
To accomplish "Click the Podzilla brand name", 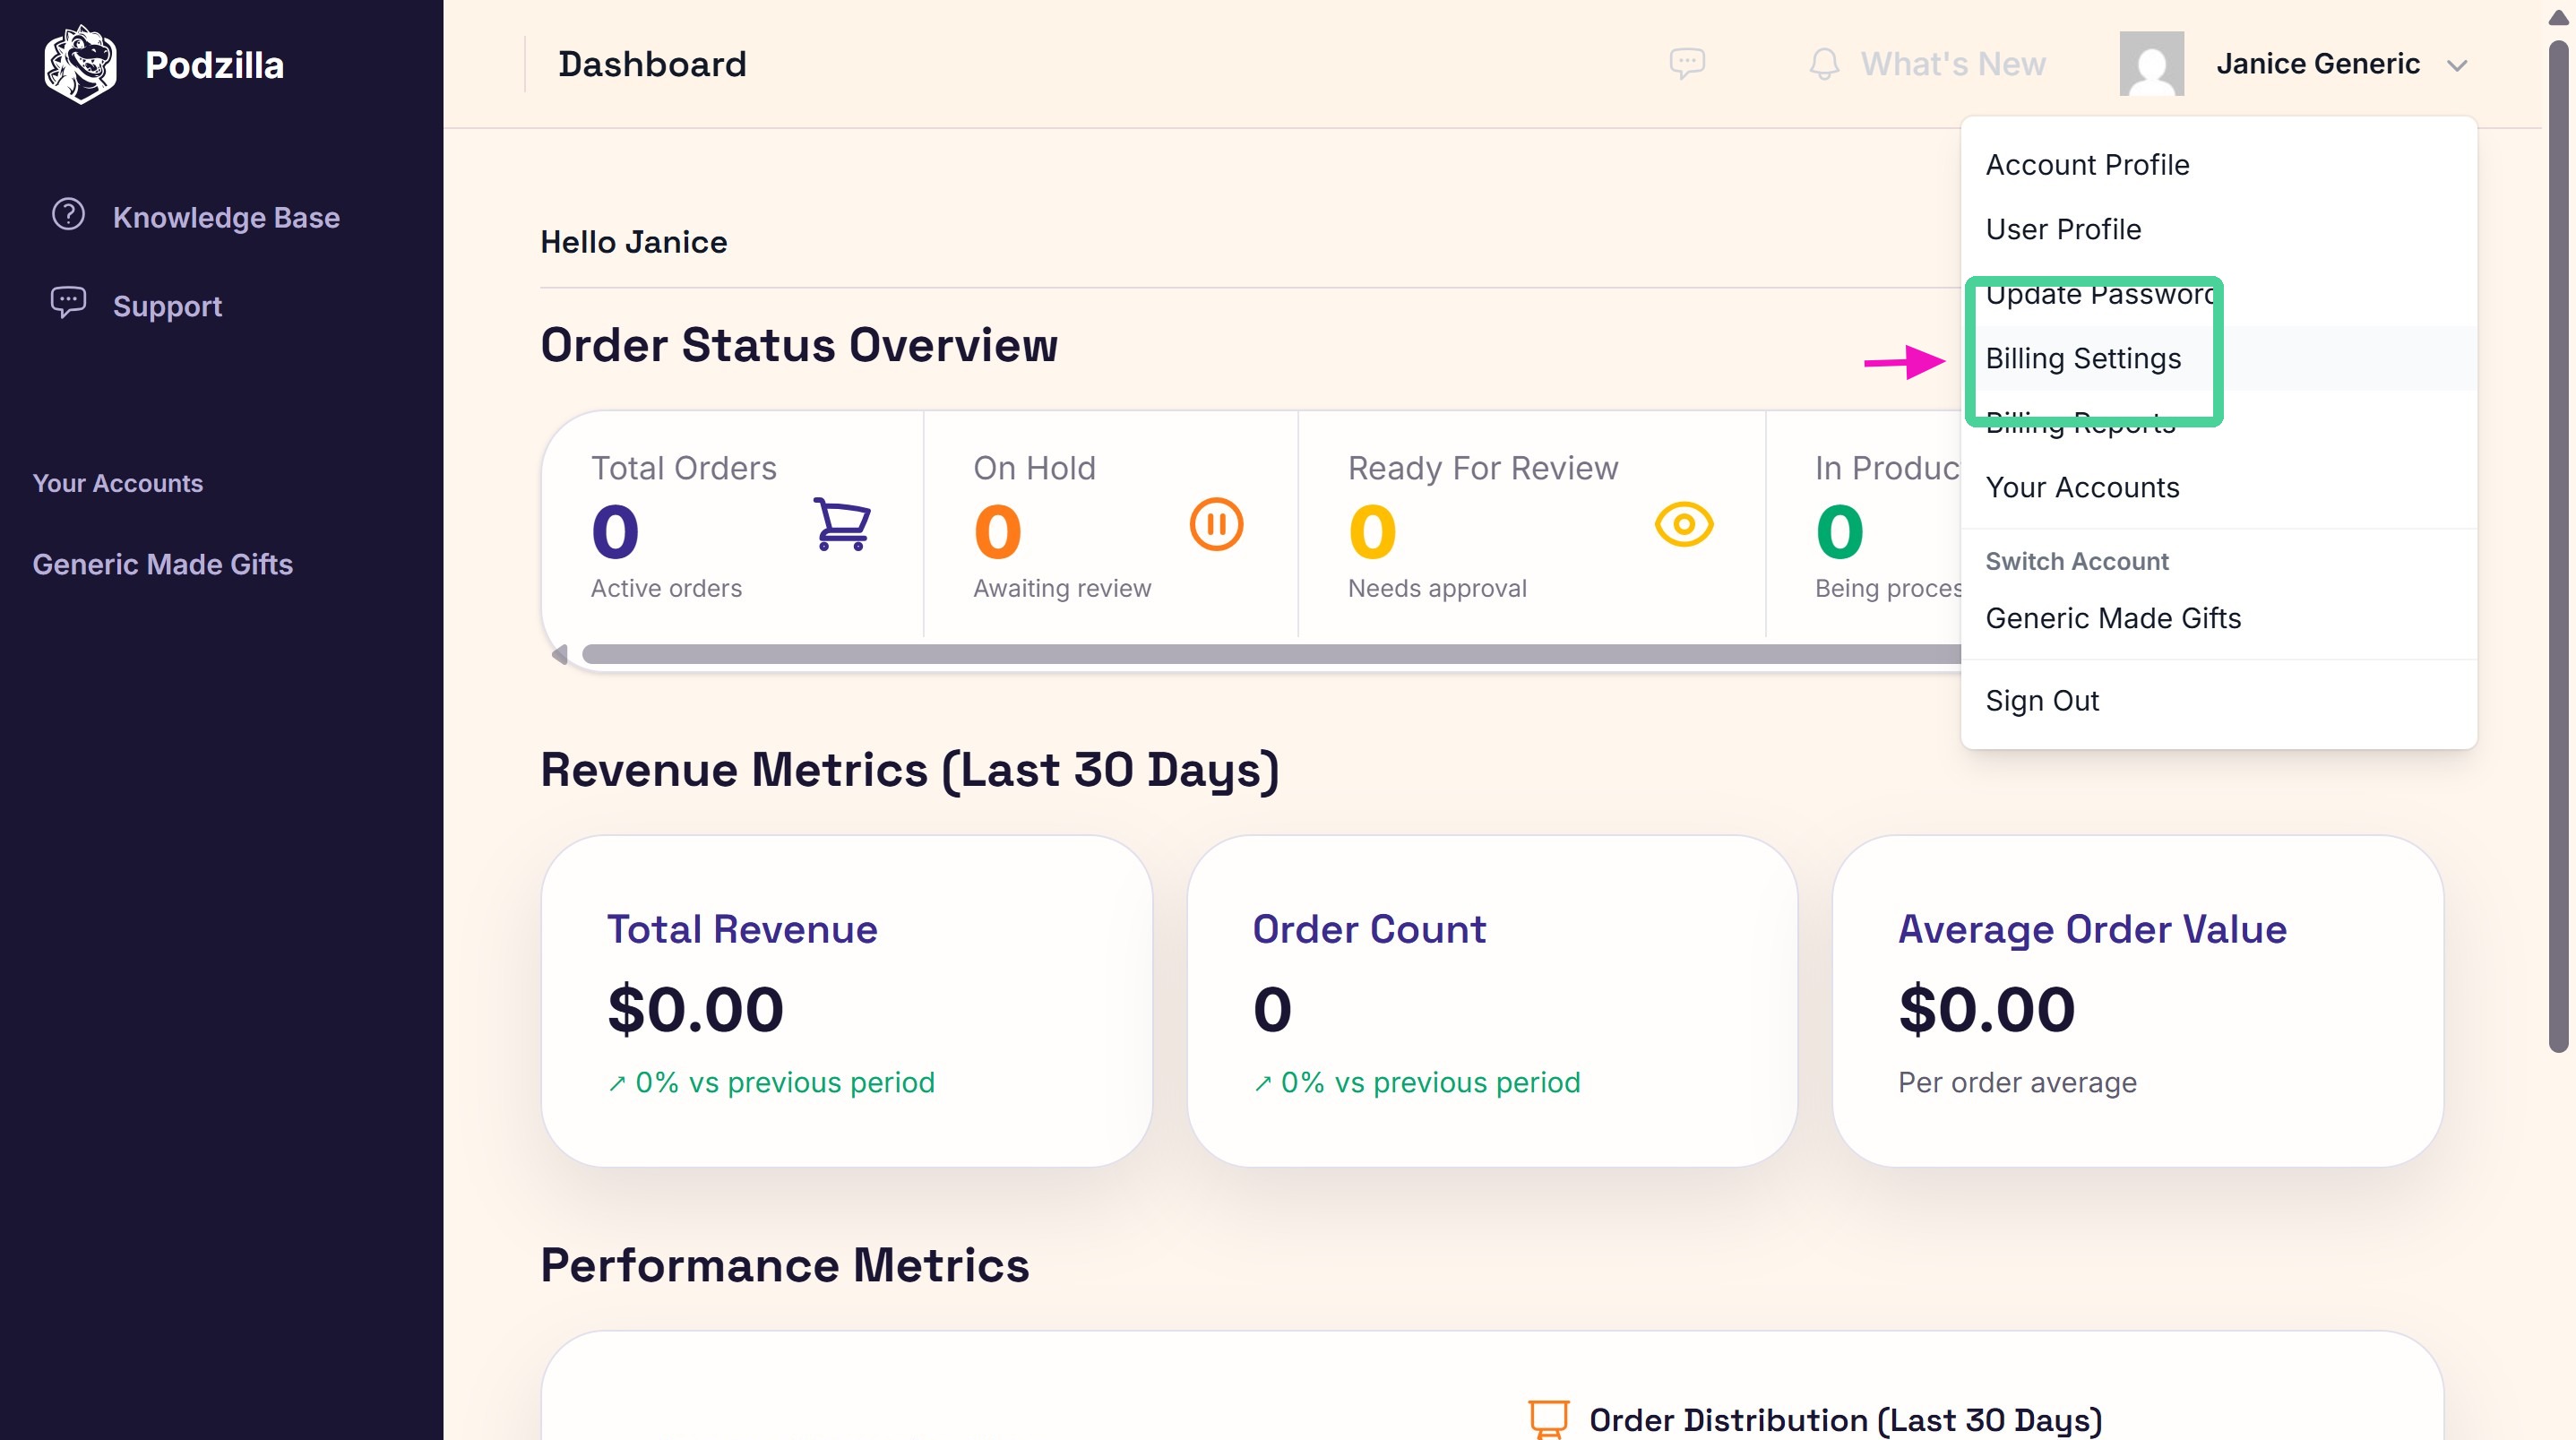I will (x=214, y=65).
